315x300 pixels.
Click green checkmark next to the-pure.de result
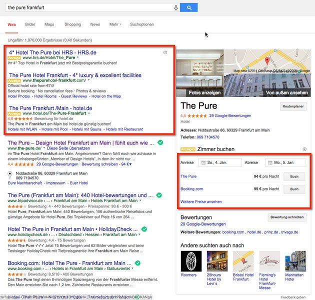click(160, 142)
